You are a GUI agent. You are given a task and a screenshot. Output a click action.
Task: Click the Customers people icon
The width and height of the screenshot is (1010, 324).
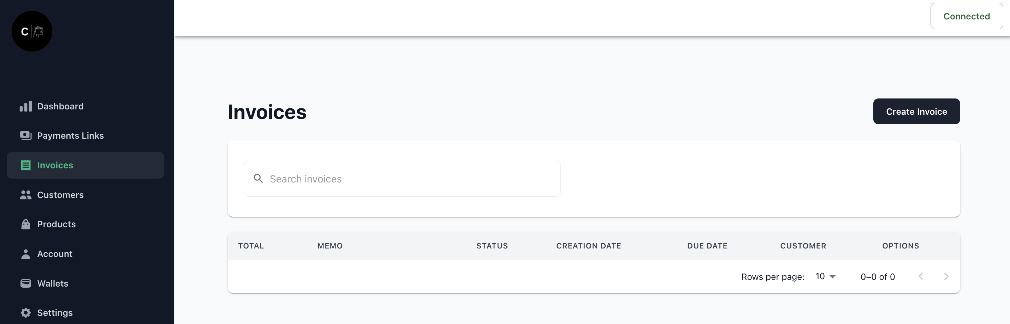25,195
